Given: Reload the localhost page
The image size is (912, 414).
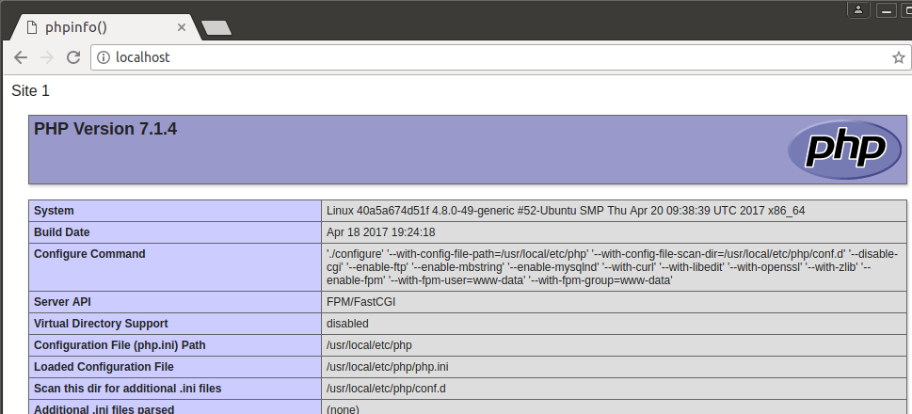Looking at the screenshot, I should pyautogui.click(x=73, y=57).
